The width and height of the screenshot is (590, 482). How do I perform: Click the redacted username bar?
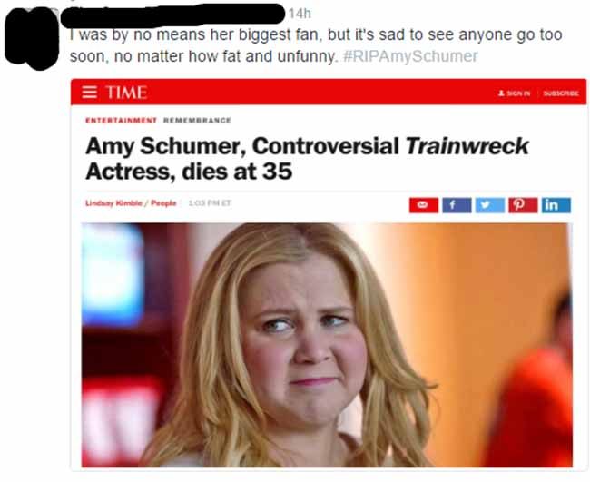pyautogui.click(x=172, y=15)
